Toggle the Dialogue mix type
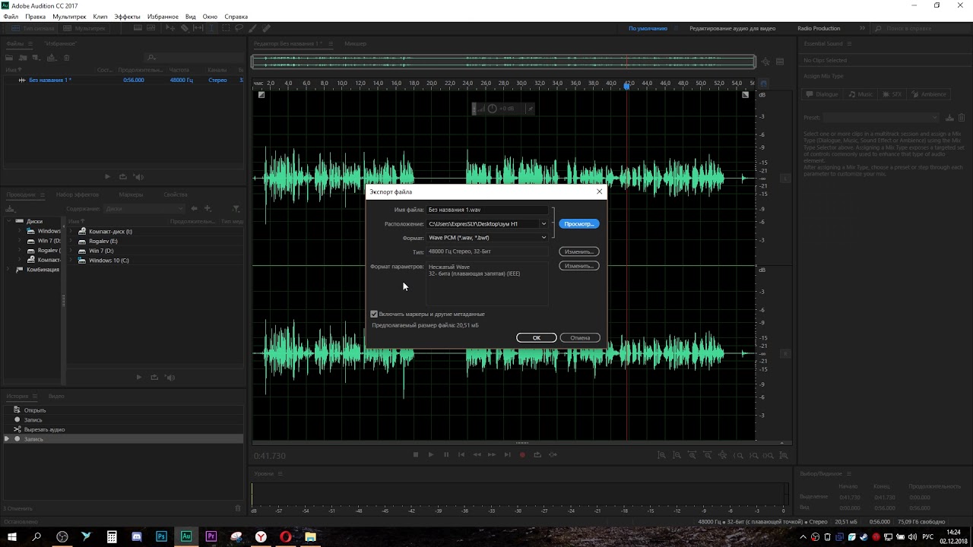 [822, 94]
